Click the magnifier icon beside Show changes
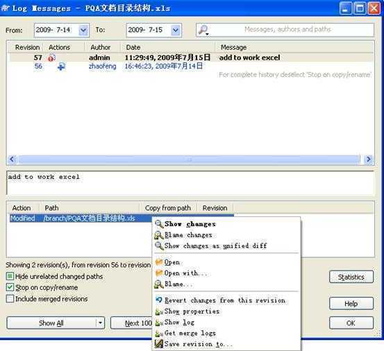This screenshot has height=351, width=384. pyautogui.click(x=159, y=224)
